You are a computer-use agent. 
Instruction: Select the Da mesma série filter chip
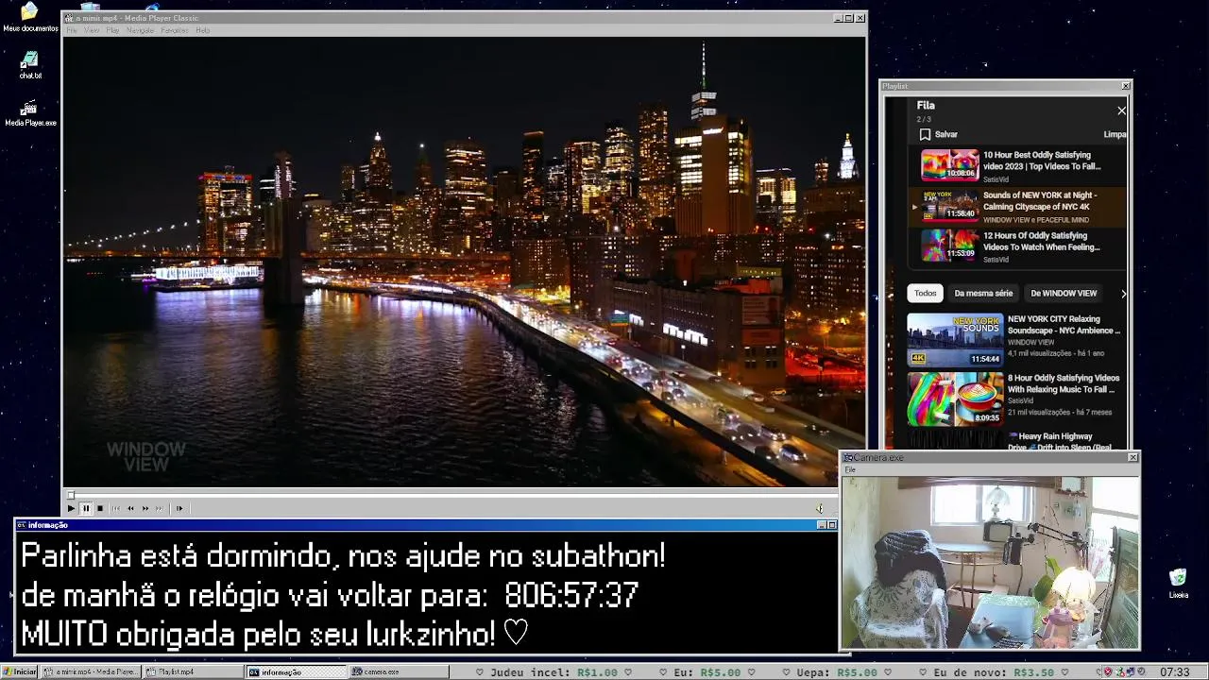(983, 294)
